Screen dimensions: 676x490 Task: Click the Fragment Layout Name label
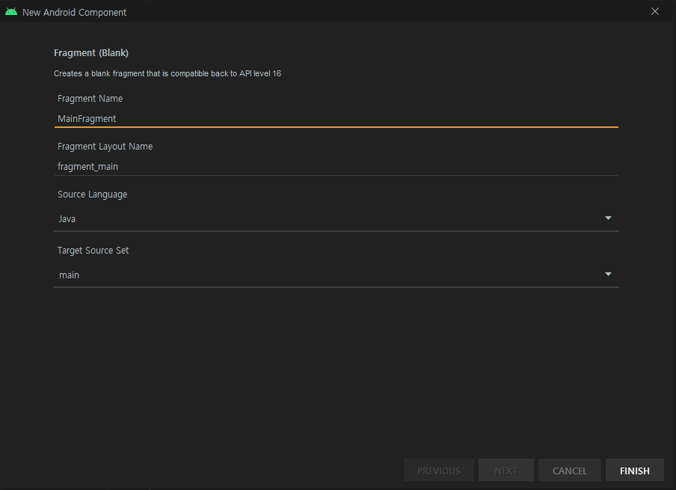tap(105, 147)
